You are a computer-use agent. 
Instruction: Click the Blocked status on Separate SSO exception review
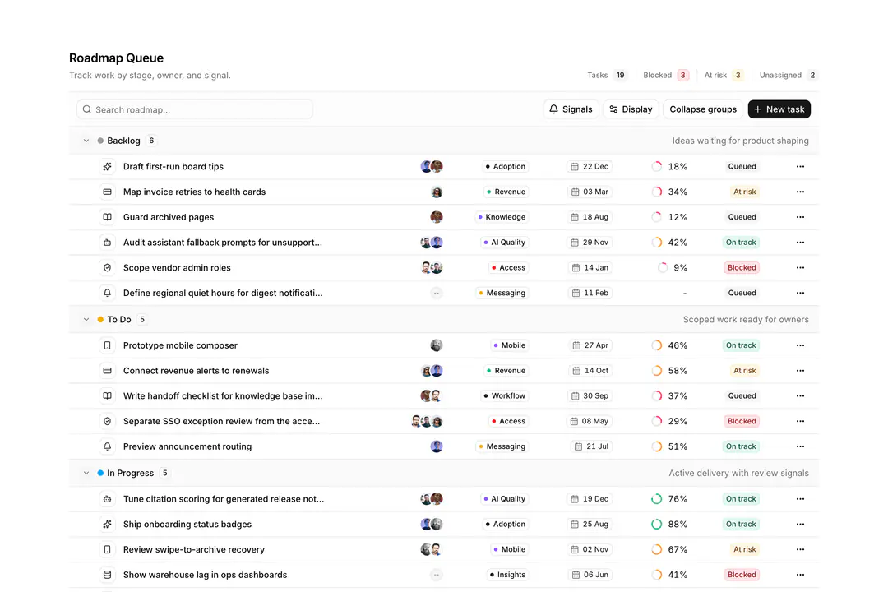742,421
